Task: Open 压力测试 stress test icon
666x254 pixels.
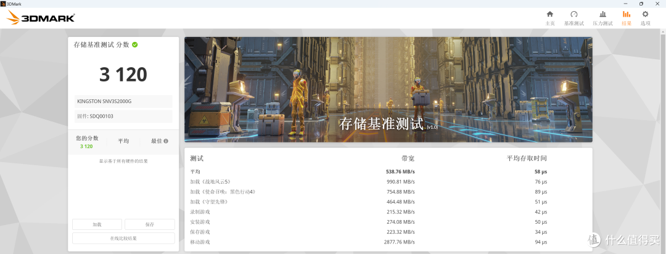Action: [x=602, y=14]
